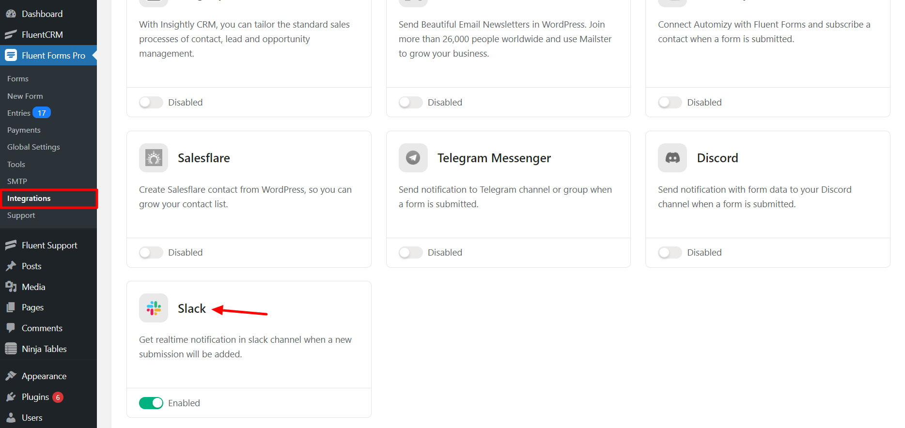Click the Telegram Messenger logo icon

[x=413, y=158]
